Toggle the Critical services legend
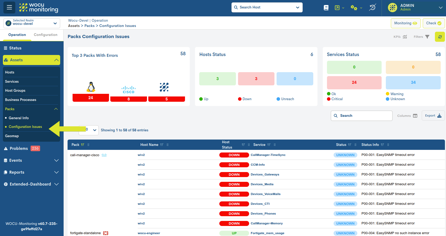 [x=335, y=99]
